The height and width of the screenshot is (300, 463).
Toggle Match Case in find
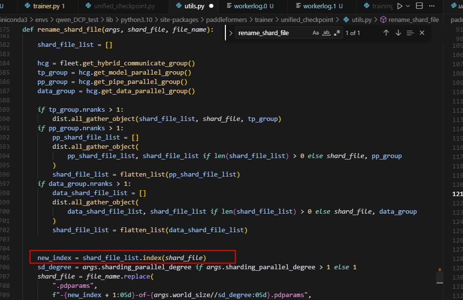[316, 33]
